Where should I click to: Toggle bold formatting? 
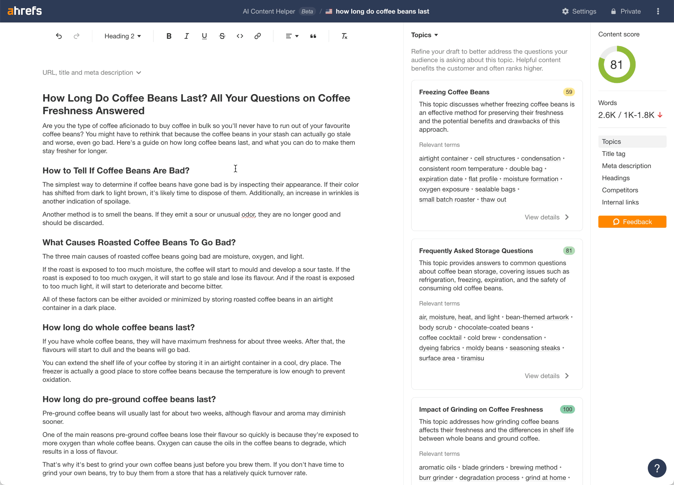tap(169, 36)
